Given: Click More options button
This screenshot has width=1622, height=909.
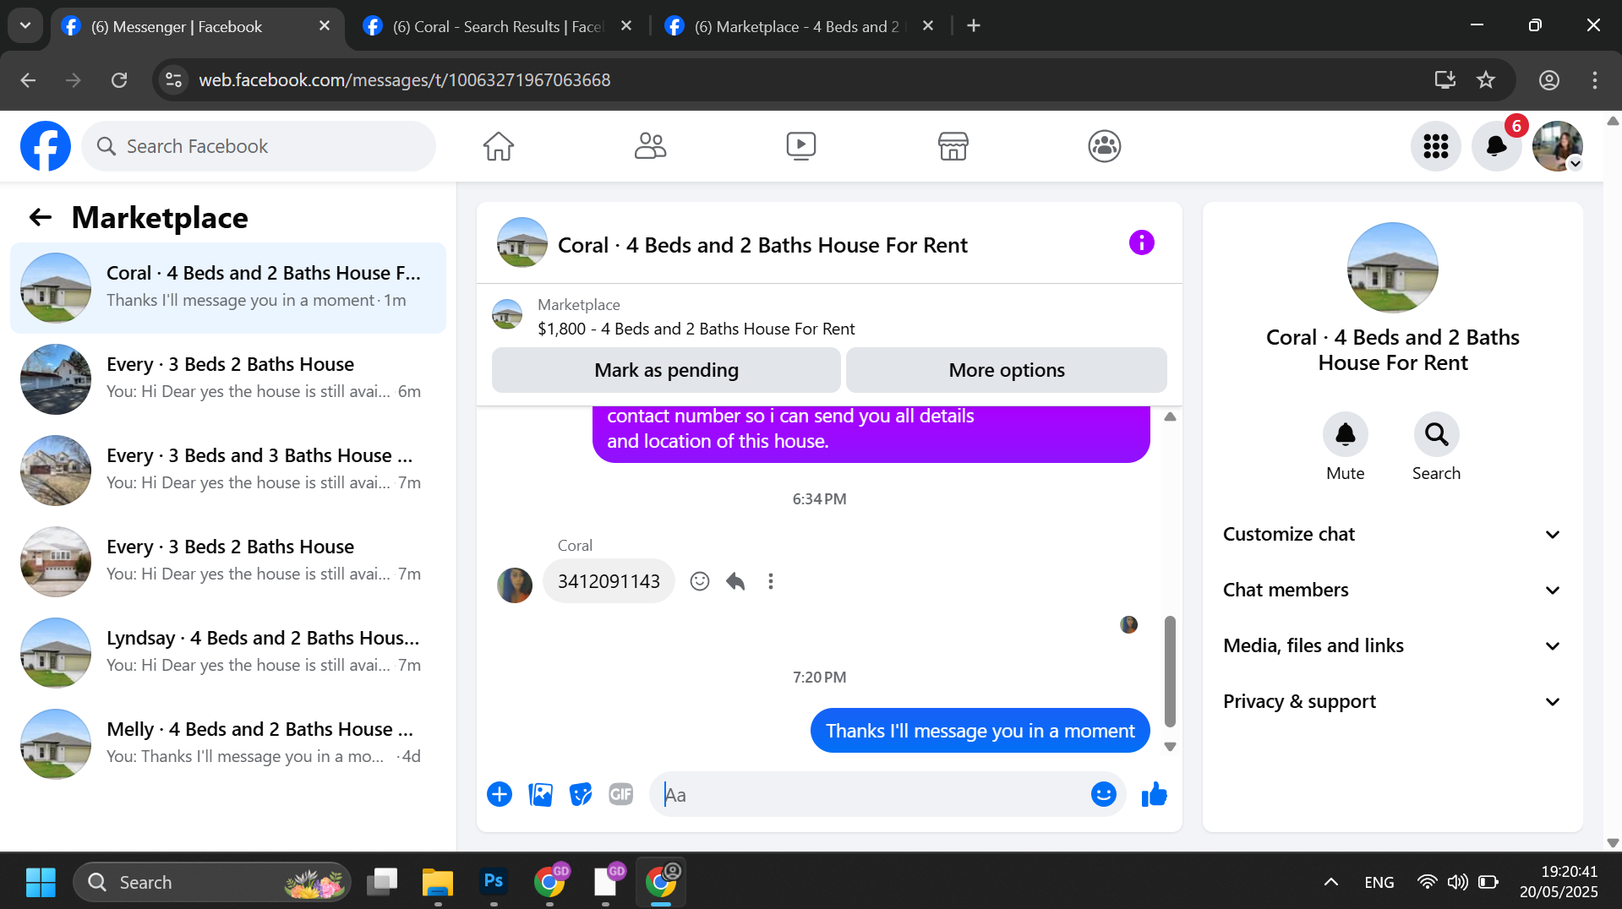Looking at the screenshot, I should (x=1007, y=370).
